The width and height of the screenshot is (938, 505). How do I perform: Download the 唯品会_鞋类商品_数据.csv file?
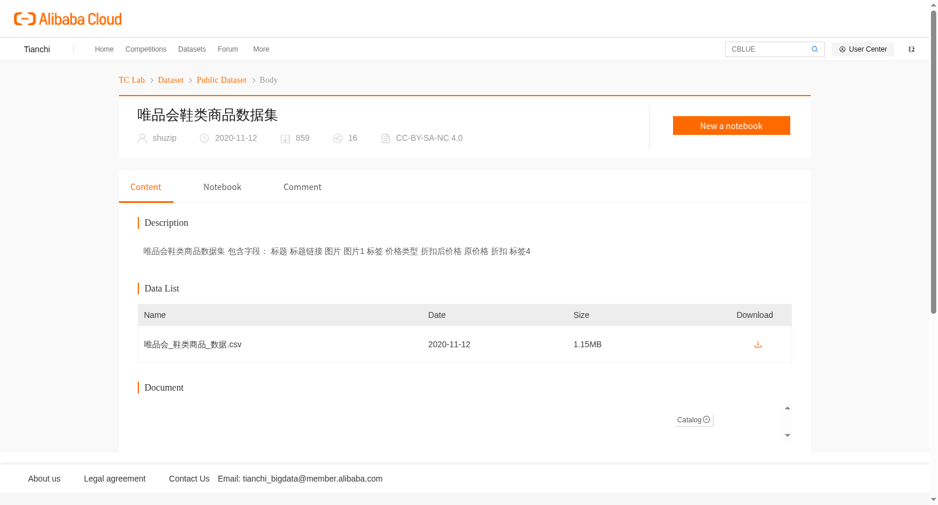click(x=757, y=344)
